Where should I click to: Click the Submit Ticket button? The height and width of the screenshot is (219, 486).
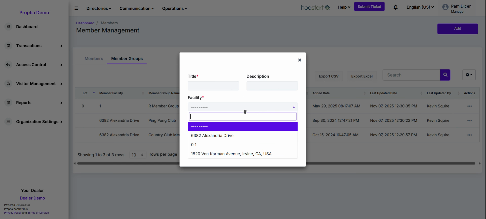(369, 7)
